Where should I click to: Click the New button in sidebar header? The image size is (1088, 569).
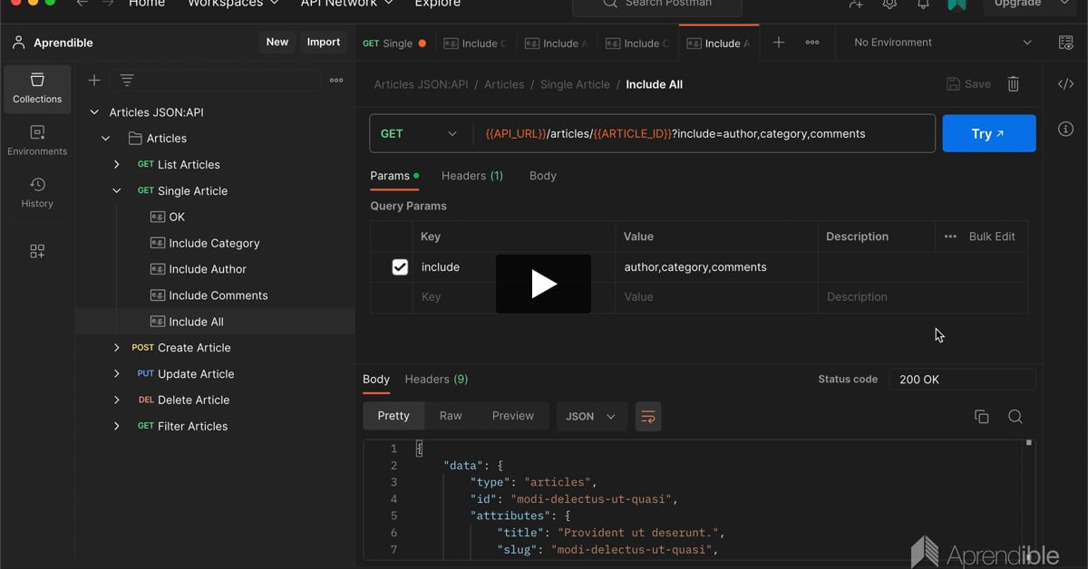[x=277, y=42]
